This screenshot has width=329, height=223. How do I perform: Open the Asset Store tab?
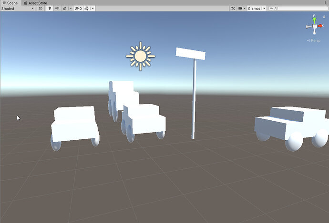(35, 3)
